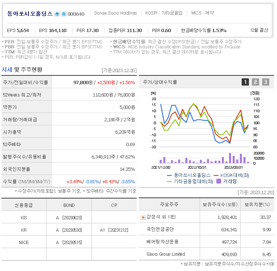The width and height of the screenshot is (277, 271).
Task: Click the 주요주주 column header
Action: click(169, 204)
